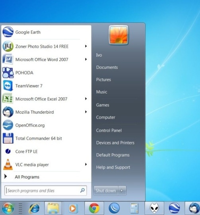Open Games from Start menu
The image size is (200, 215).
point(103,105)
